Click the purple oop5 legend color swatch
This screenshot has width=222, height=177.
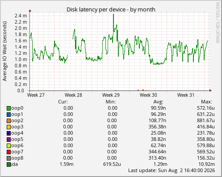coord(8,140)
